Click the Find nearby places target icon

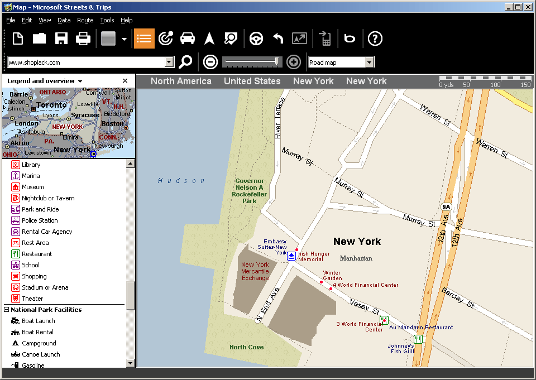click(x=166, y=39)
